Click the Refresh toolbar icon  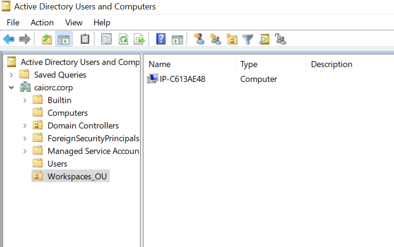[x=123, y=39]
